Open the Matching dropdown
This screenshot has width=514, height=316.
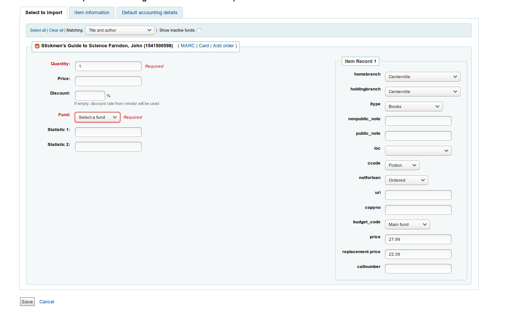point(120,30)
